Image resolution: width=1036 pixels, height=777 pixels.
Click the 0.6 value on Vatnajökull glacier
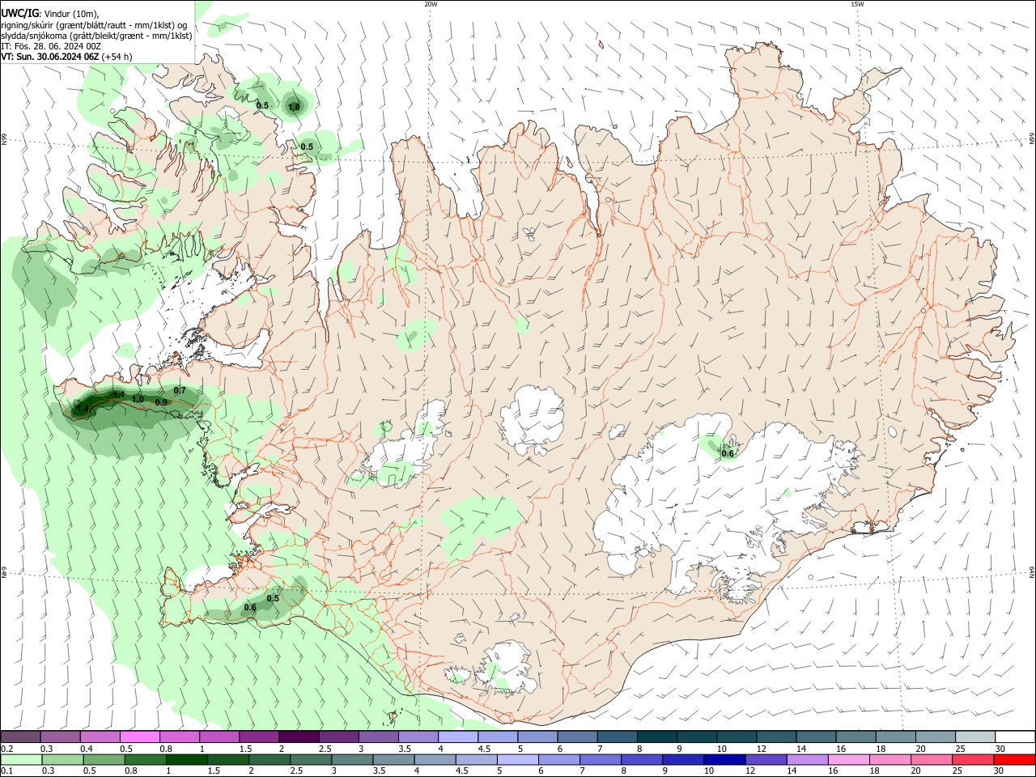[728, 453]
